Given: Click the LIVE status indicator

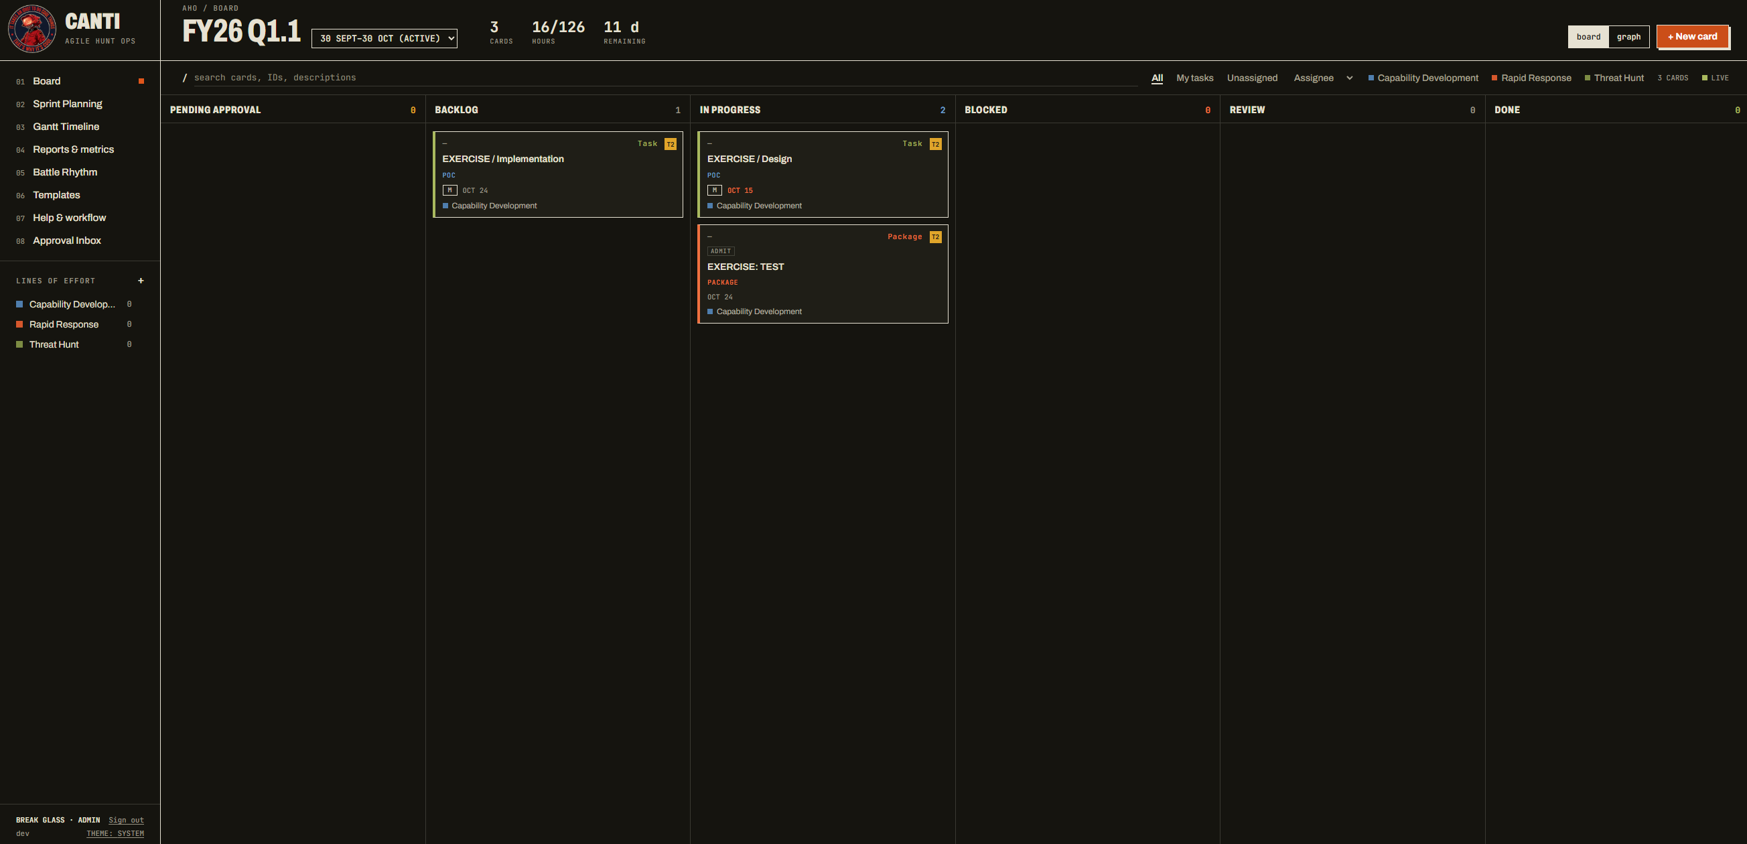Looking at the screenshot, I should pos(1715,78).
